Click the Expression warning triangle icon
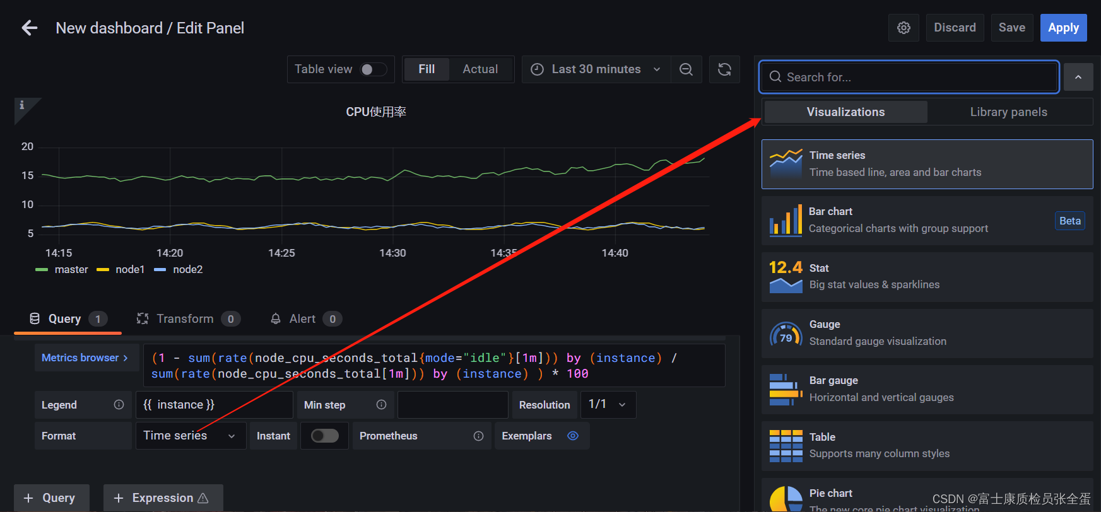Viewport: 1101px width, 512px height. click(x=203, y=498)
